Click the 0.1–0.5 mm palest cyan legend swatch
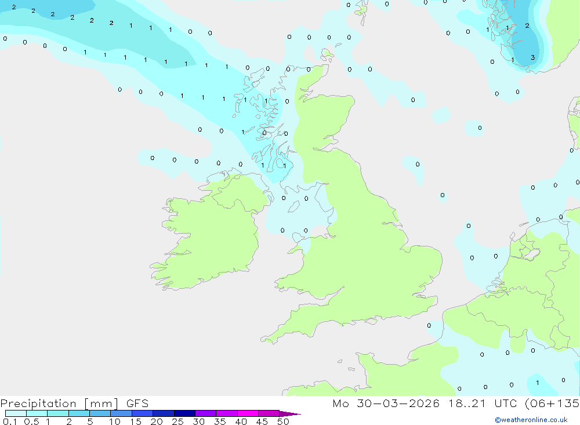This screenshot has width=580, height=425. click(16, 413)
